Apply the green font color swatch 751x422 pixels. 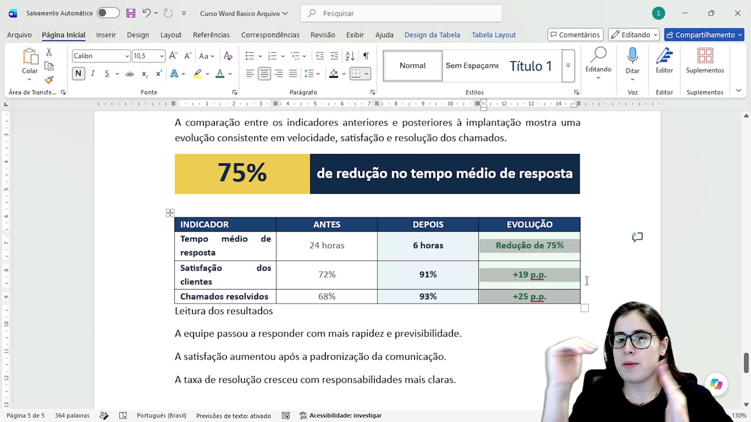tap(220, 74)
